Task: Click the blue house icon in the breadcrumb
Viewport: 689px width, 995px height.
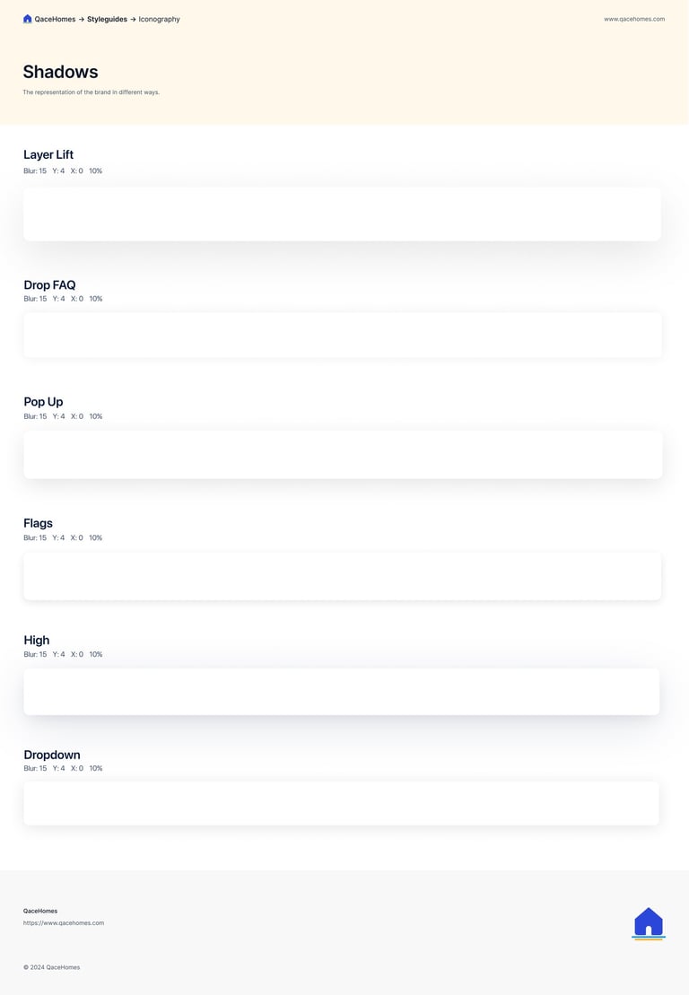Action: point(27,19)
